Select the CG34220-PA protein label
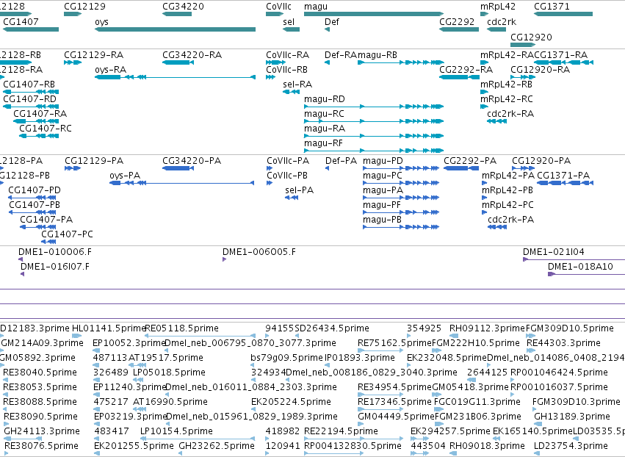The image size is (625, 457). pos(192,161)
